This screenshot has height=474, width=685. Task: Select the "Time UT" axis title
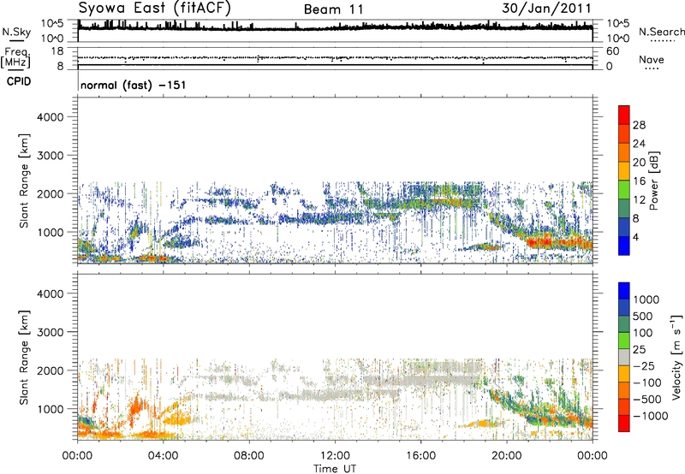tap(335, 469)
